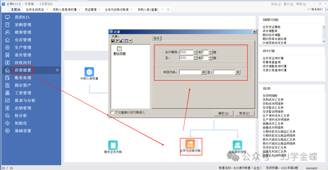The image size is (328, 170).
Task: Tick the 下次直接以该方案进入 checkbox
Action: pyautogui.click(x=112, y=113)
